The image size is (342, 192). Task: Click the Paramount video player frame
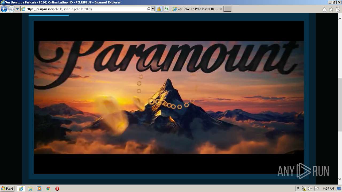169,98
